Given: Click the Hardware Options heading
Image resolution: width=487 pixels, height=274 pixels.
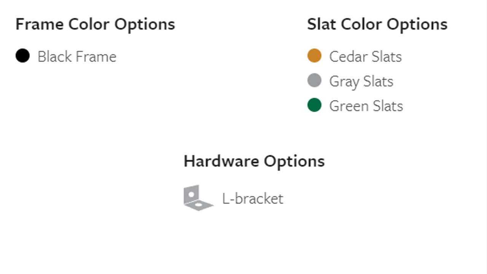Looking at the screenshot, I should tap(254, 161).
